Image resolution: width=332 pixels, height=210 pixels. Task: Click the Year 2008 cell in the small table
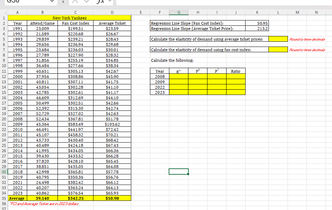[x=159, y=76]
